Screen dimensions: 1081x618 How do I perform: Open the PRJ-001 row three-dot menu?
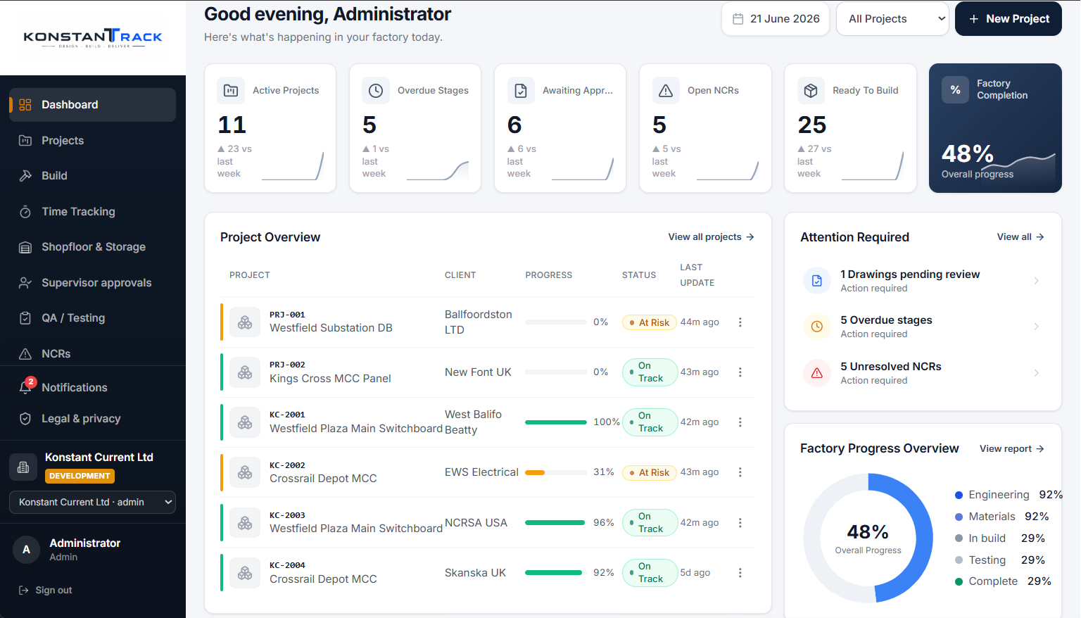(x=740, y=322)
